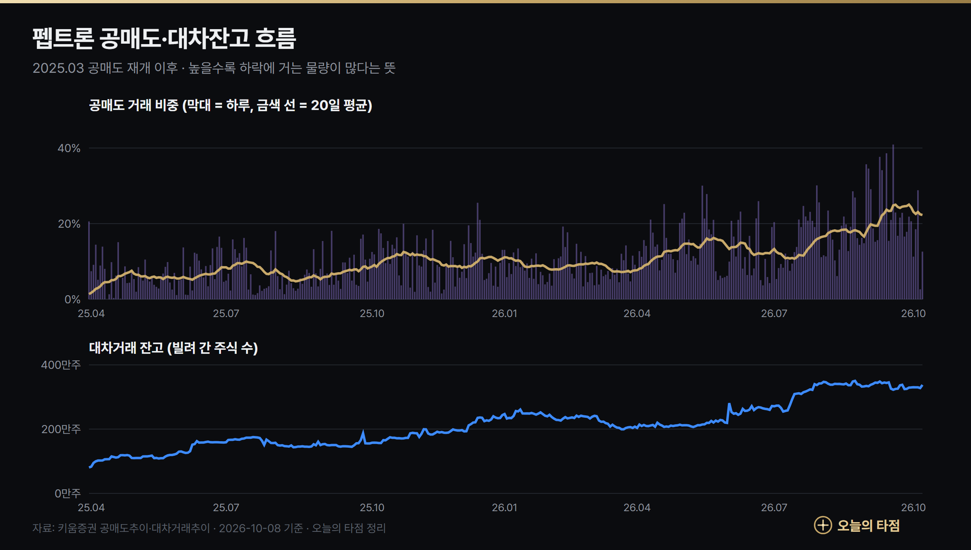Click '26.01' under the short-selling ratio chart
971x550 pixels.
[x=505, y=313]
